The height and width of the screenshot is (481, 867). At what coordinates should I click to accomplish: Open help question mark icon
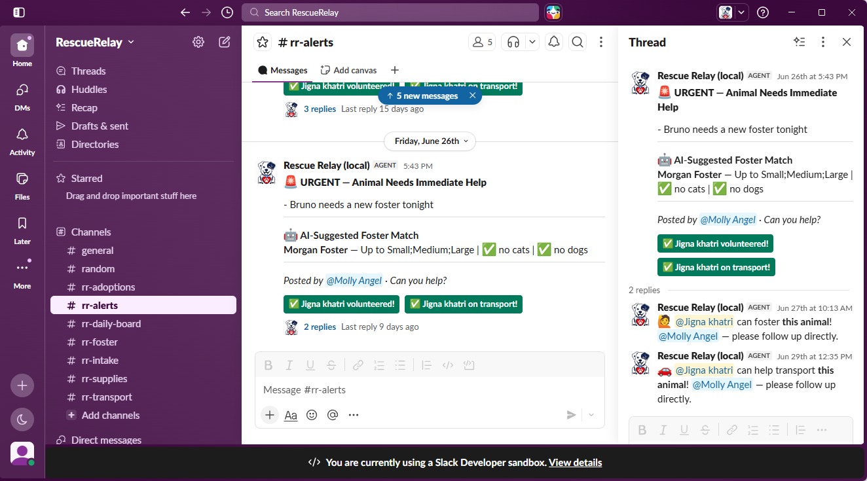[763, 12]
